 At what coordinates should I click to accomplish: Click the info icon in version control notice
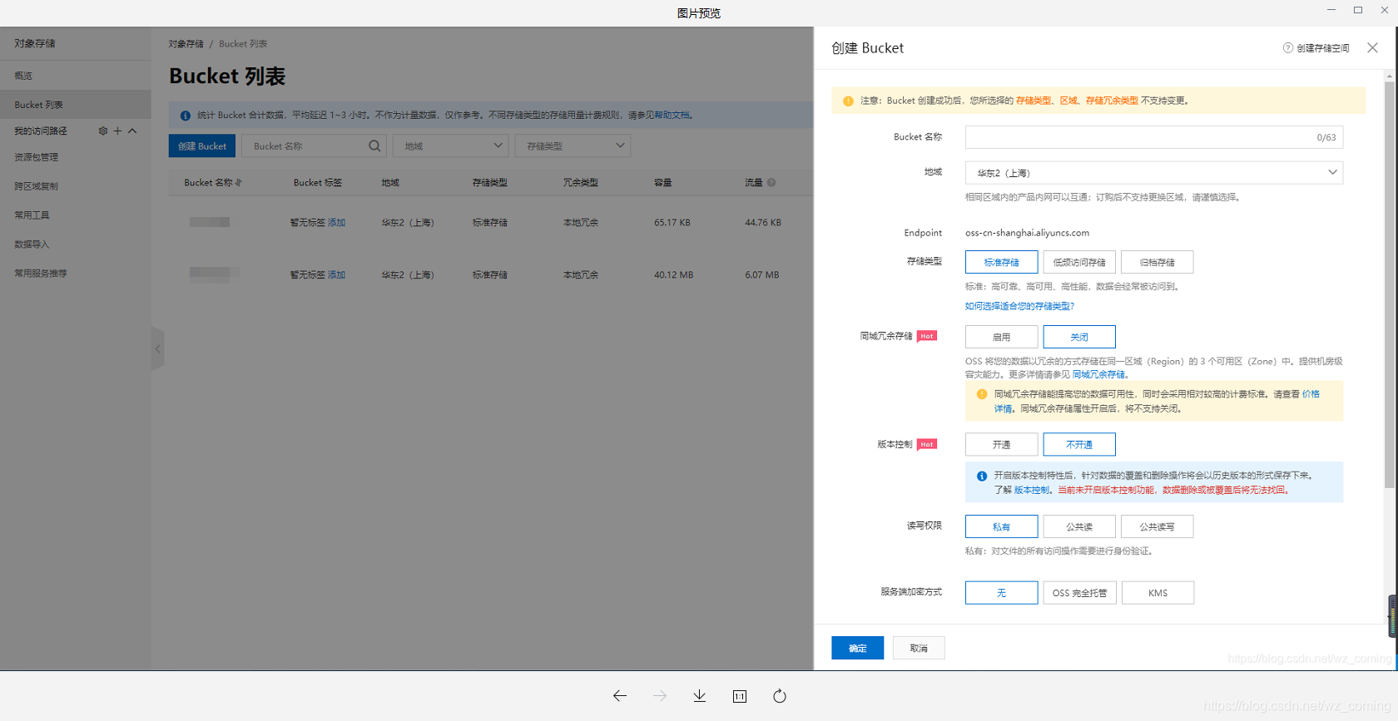tap(982, 477)
